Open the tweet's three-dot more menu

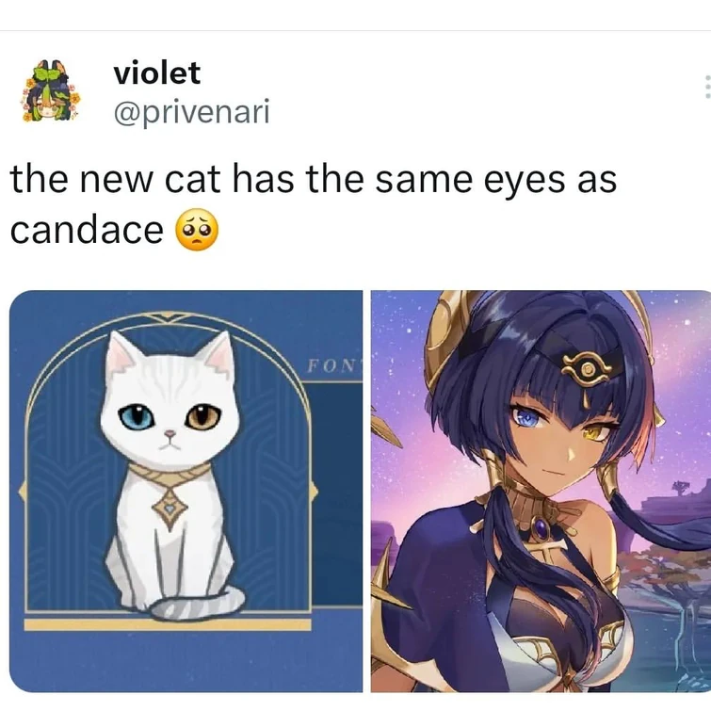click(707, 87)
